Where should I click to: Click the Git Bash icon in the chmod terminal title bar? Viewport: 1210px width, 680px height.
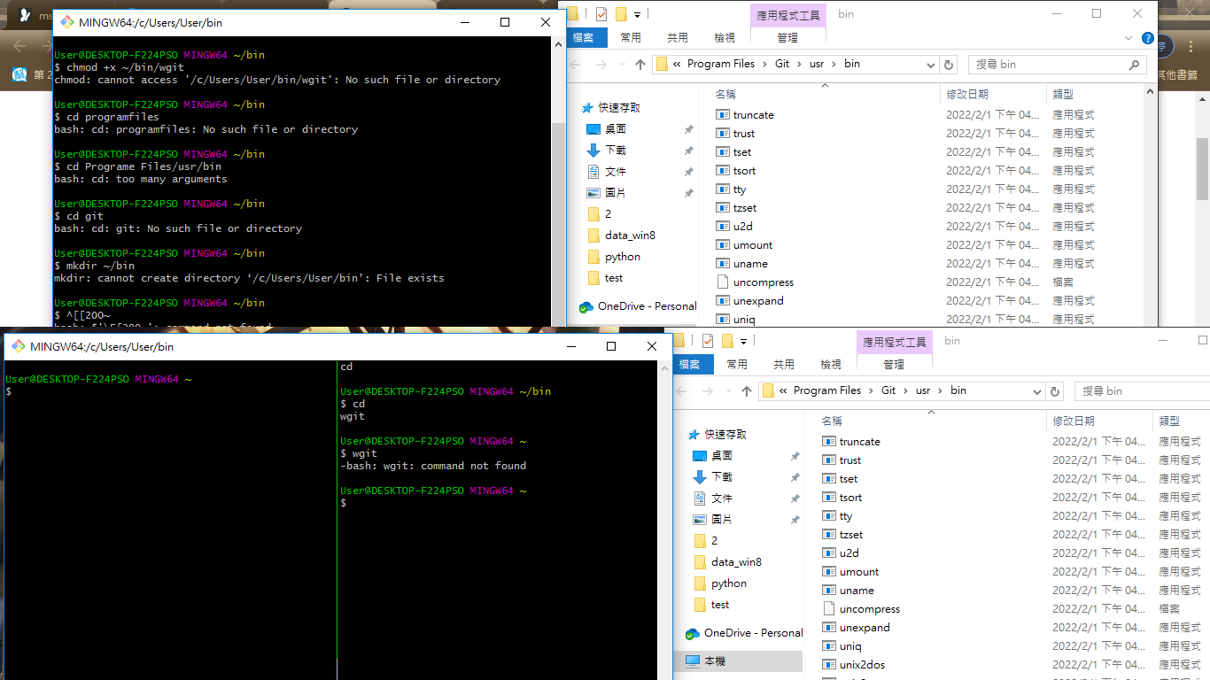67,22
